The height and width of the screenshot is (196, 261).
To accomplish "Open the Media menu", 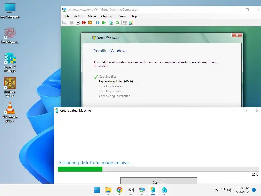I will click(92, 16).
